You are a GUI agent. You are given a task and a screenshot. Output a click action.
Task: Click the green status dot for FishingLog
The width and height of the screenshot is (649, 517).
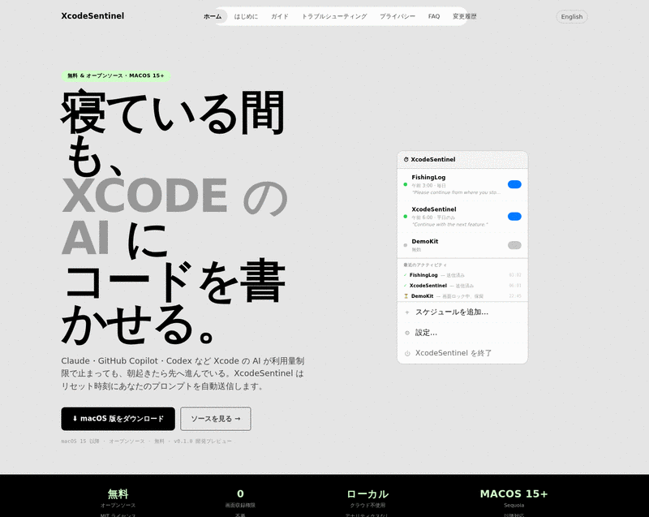tap(405, 184)
